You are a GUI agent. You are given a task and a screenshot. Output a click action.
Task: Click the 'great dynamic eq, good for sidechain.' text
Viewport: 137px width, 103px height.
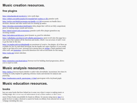pos(38,35)
